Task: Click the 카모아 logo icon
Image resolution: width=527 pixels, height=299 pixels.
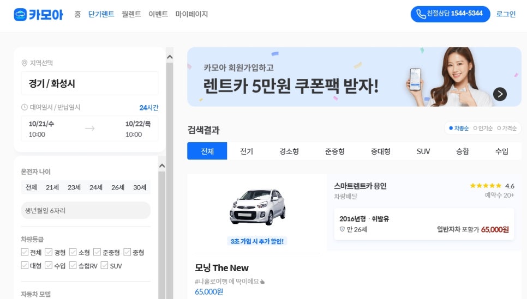Action: [x=20, y=14]
